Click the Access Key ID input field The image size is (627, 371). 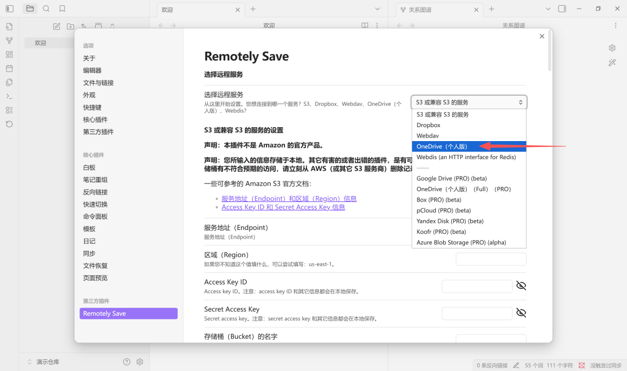click(x=477, y=286)
